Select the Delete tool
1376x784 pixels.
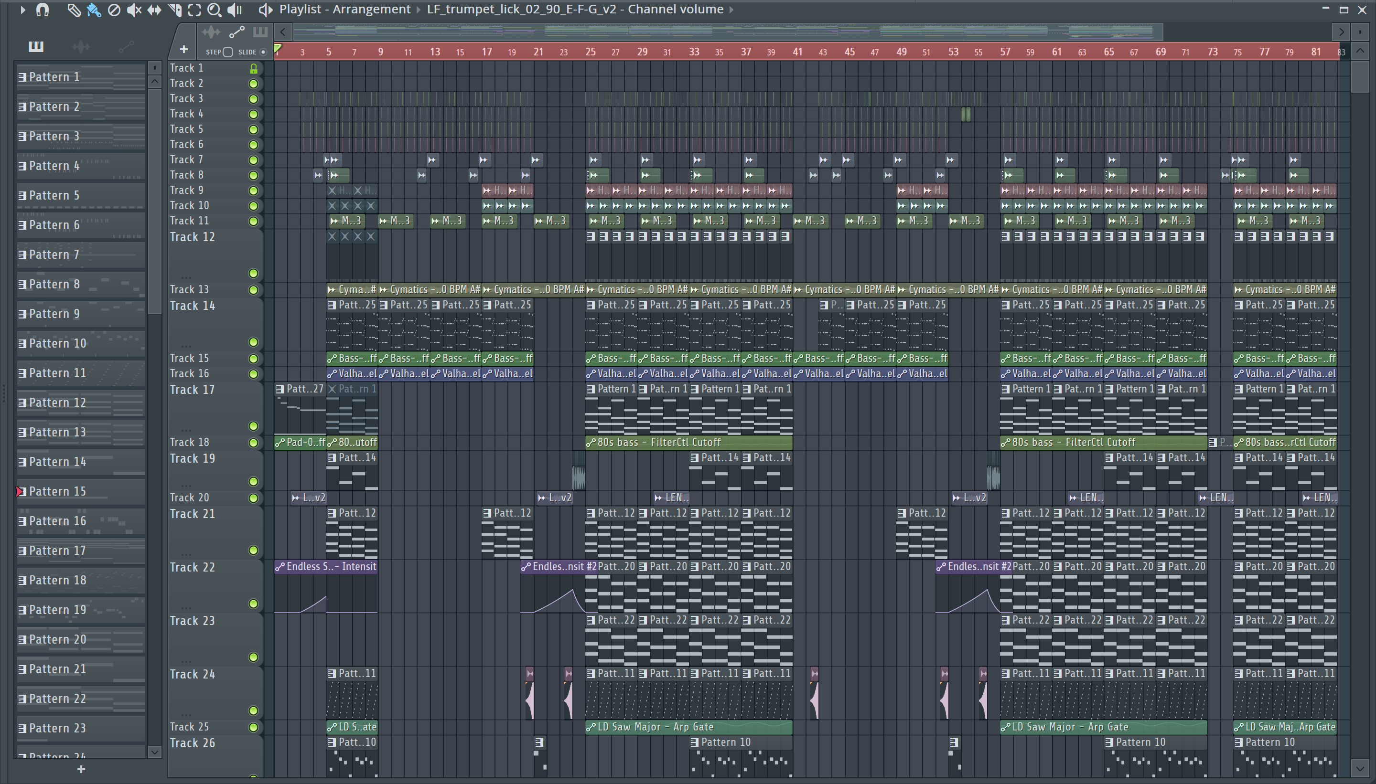point(114,9)
